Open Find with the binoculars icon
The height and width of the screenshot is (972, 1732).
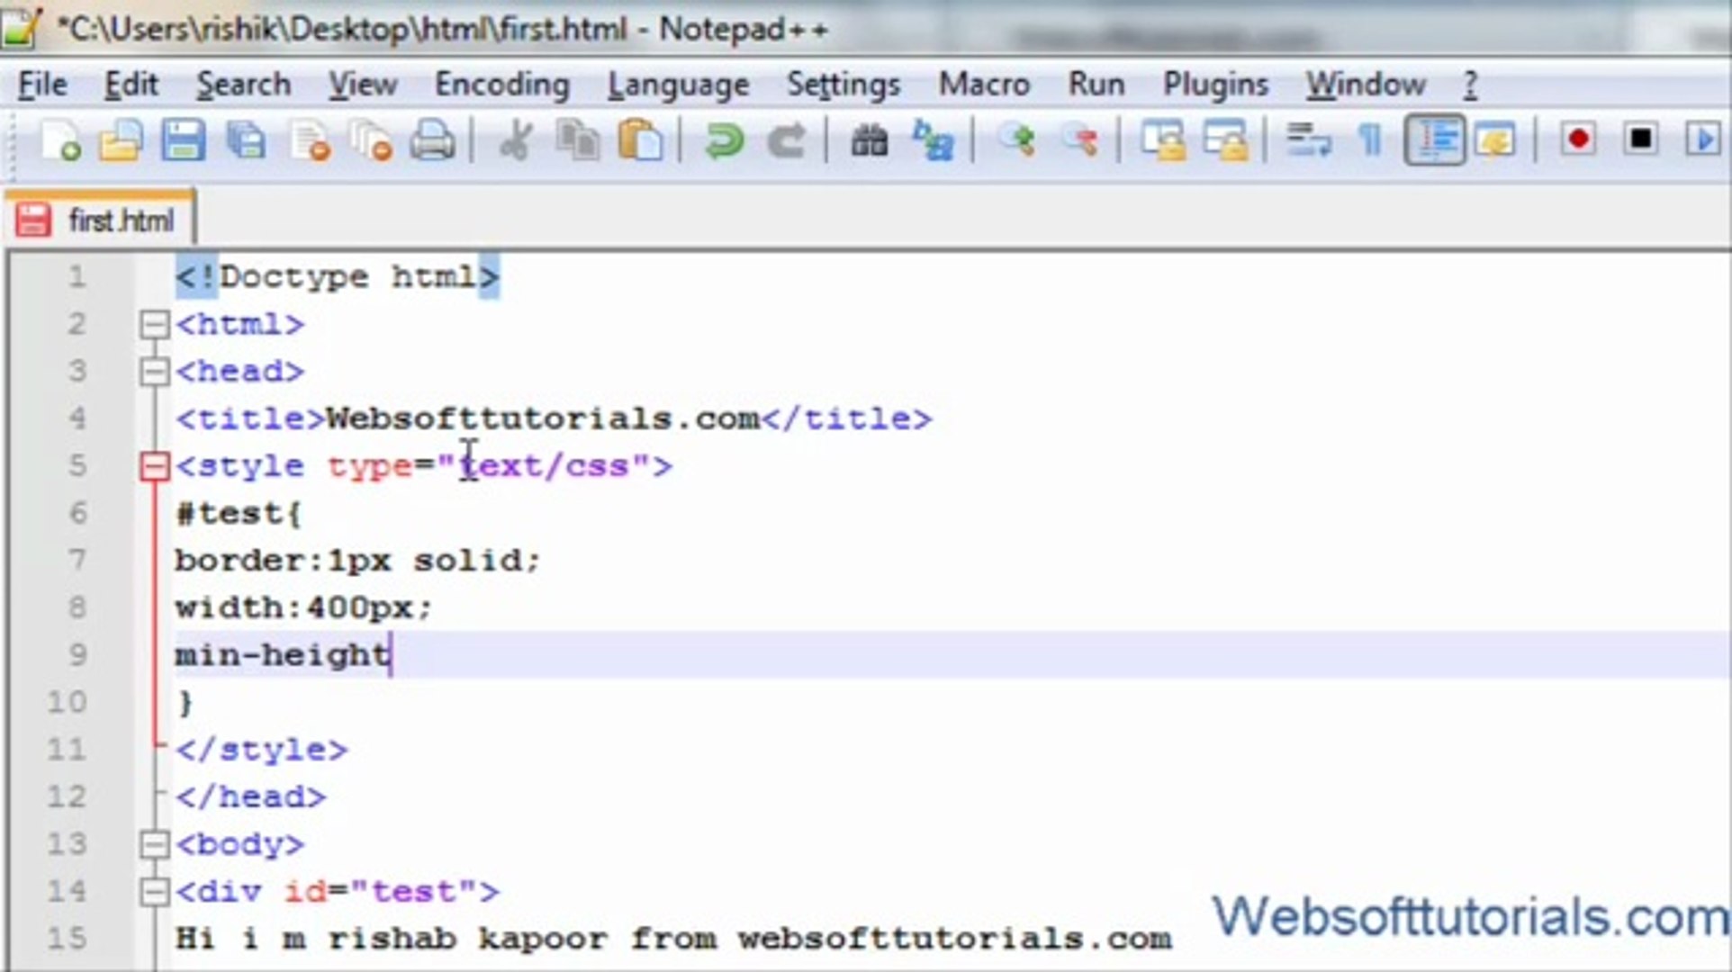click(869, 141)
